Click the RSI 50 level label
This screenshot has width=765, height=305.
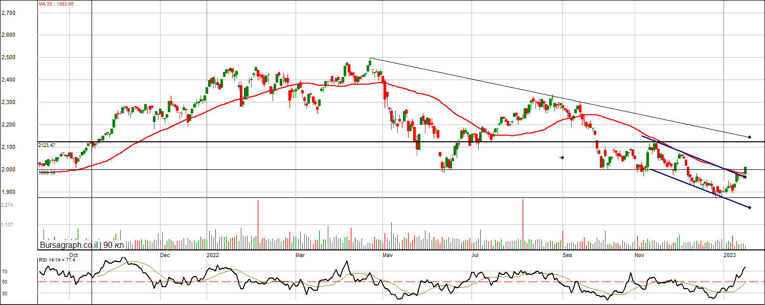point(4,282)
